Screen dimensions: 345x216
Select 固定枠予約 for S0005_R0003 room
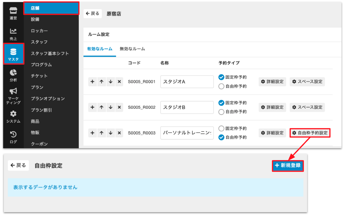pyautogui.click(x=221, y=128)
